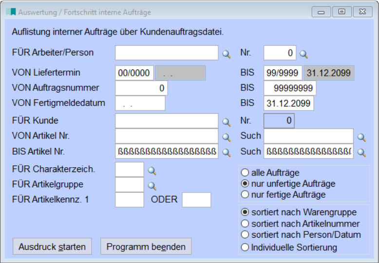379x263 pixels.
Task: Open search icon beside upper Such field
Action: pyautogui.click(x=361, y=137)
